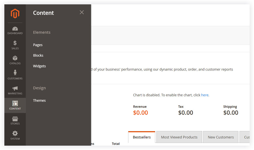The image size is (254, 150).
Task: Switch to the Bestsellers tab
Action: [x=142, y=137]
